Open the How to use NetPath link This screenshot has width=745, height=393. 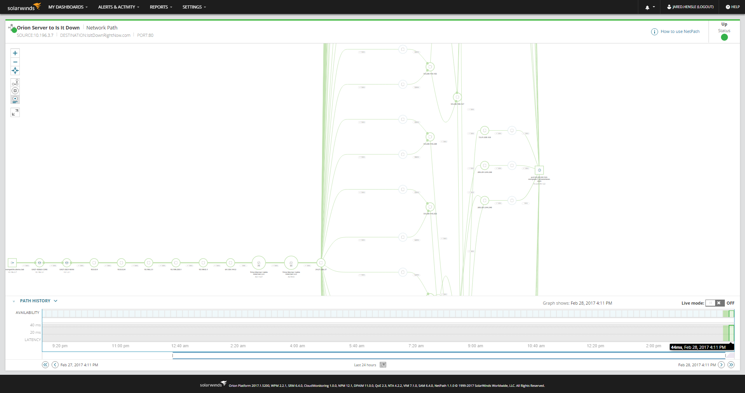click(x=680, y=32)
